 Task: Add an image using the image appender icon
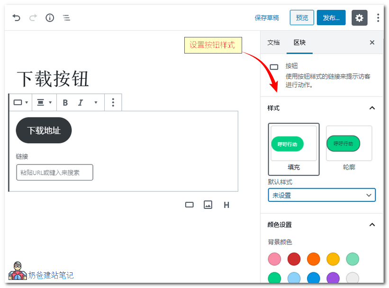(x=208, y=205)
